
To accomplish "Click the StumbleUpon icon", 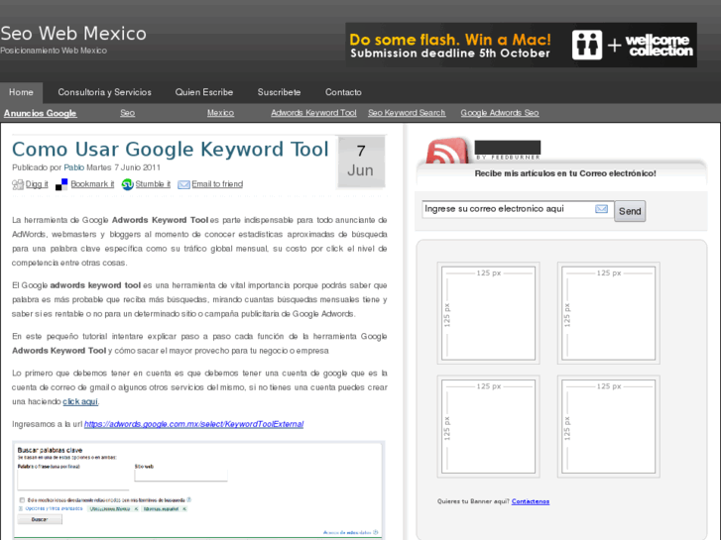I will [x=127, y=184].
